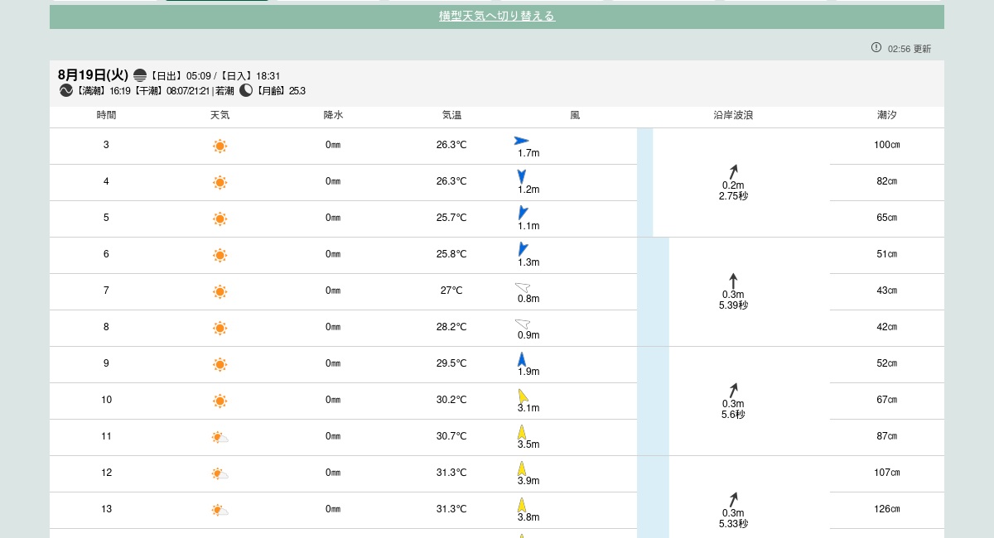This screenshot has width=994, height=538.
Task: Click the 潮汐 column header
Action: click(x=887, y=116)
